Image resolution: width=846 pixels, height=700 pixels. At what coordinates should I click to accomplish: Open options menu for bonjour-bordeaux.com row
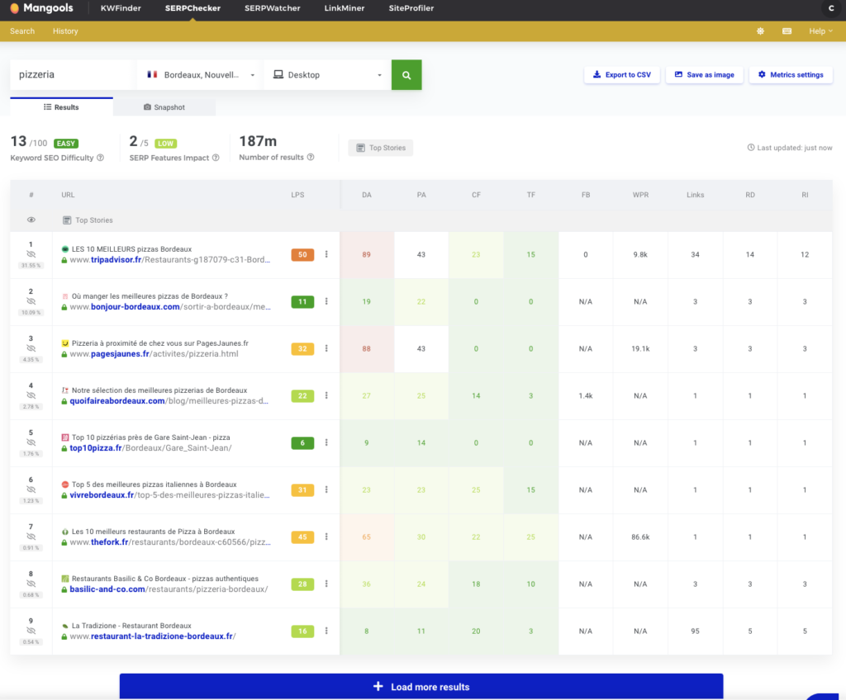(326, 301)
